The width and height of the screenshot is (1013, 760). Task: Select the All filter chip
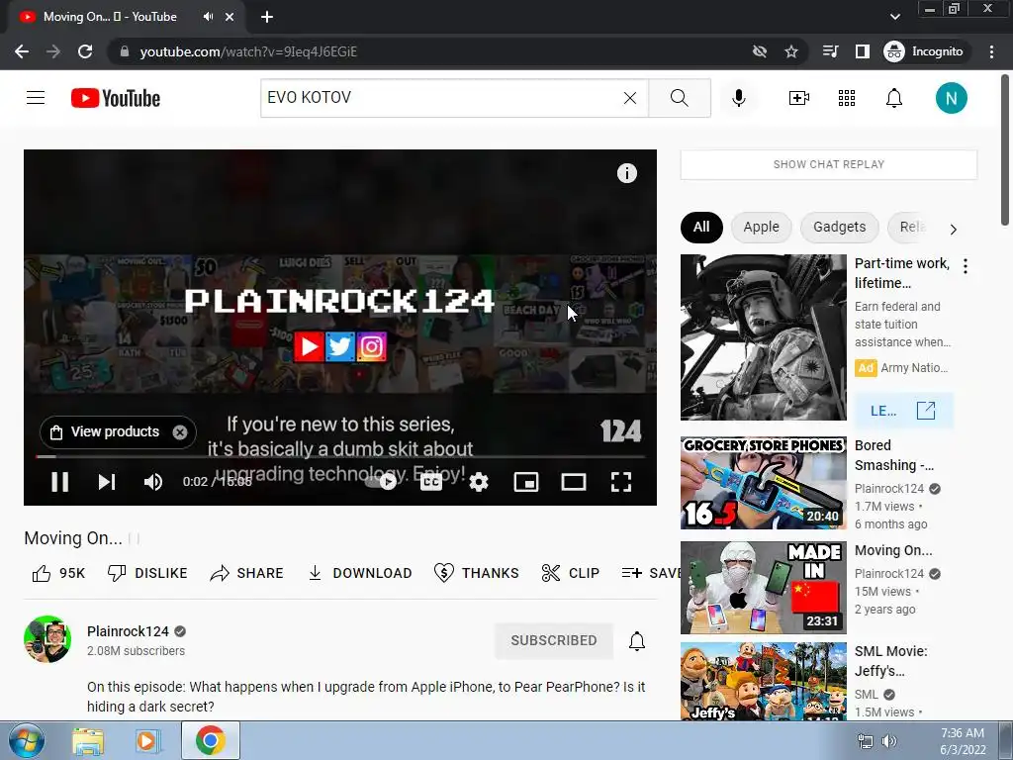[701, 227]
